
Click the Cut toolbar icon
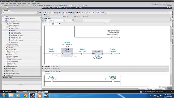click(x=17, y=5)
